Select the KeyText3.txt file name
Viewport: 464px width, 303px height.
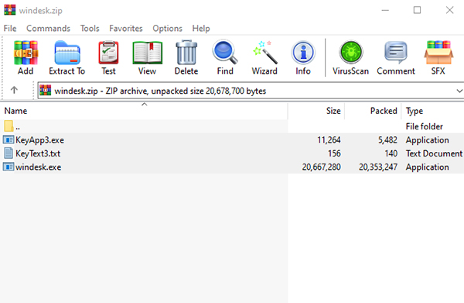tap(38, 153)
